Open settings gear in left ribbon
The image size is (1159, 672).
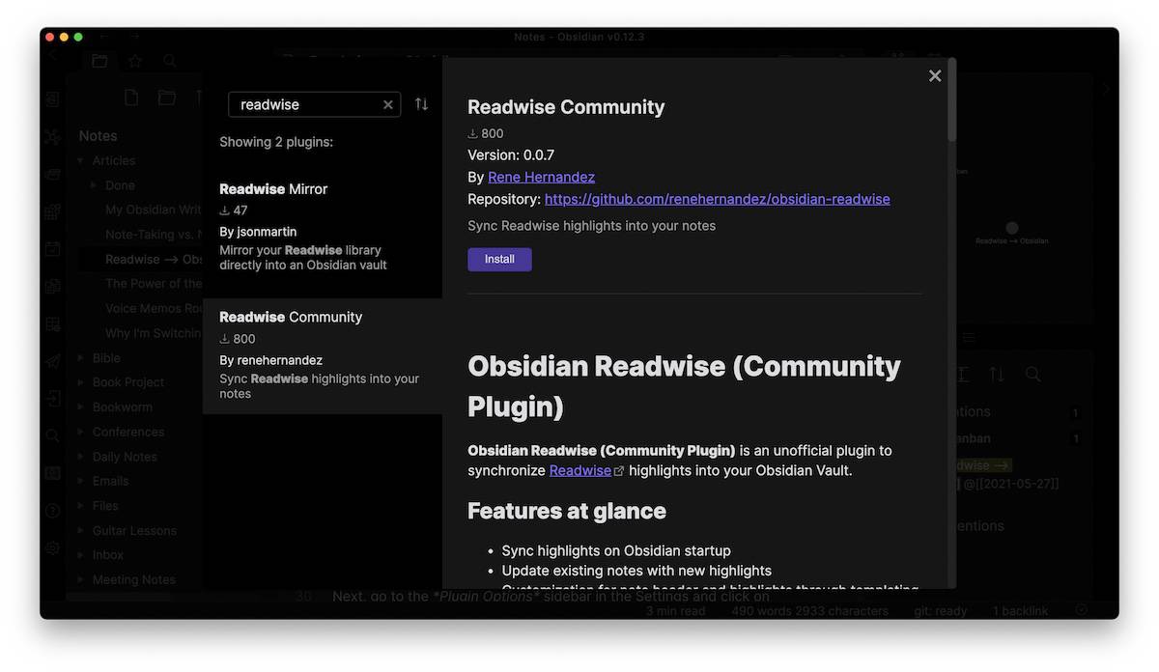click(52, 547)
